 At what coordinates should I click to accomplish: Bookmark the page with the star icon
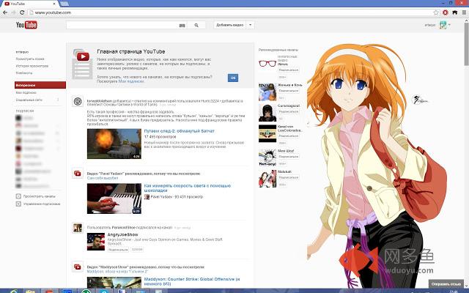[x=436, y=12]
